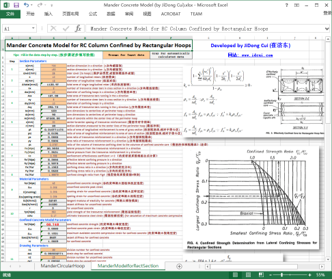Open Ribbon Display Options icon

(x=296, y=5)
